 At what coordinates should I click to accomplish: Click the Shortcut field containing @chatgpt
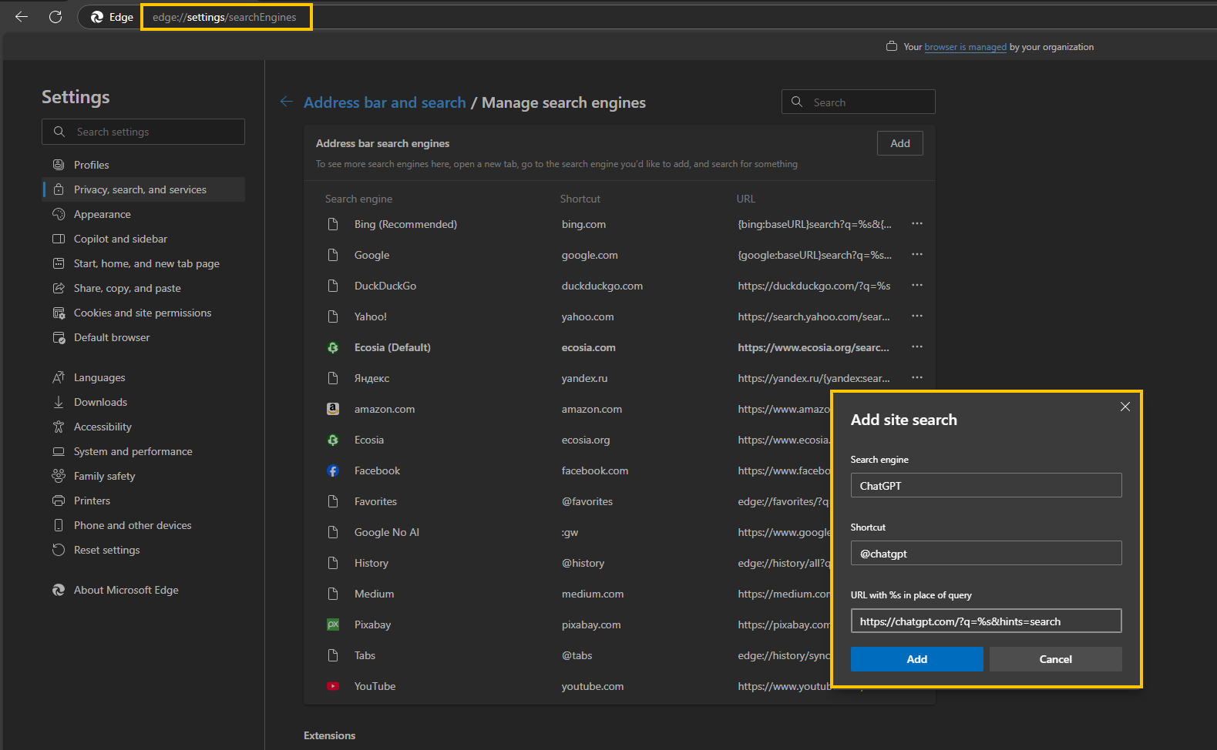(x=987, y=553)
